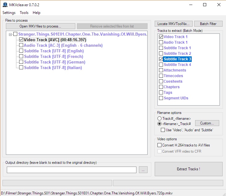Viewport: 226px width, 196px height.
Task: Check Subtitle Track 4 in batch list
Action: point(161,65)
